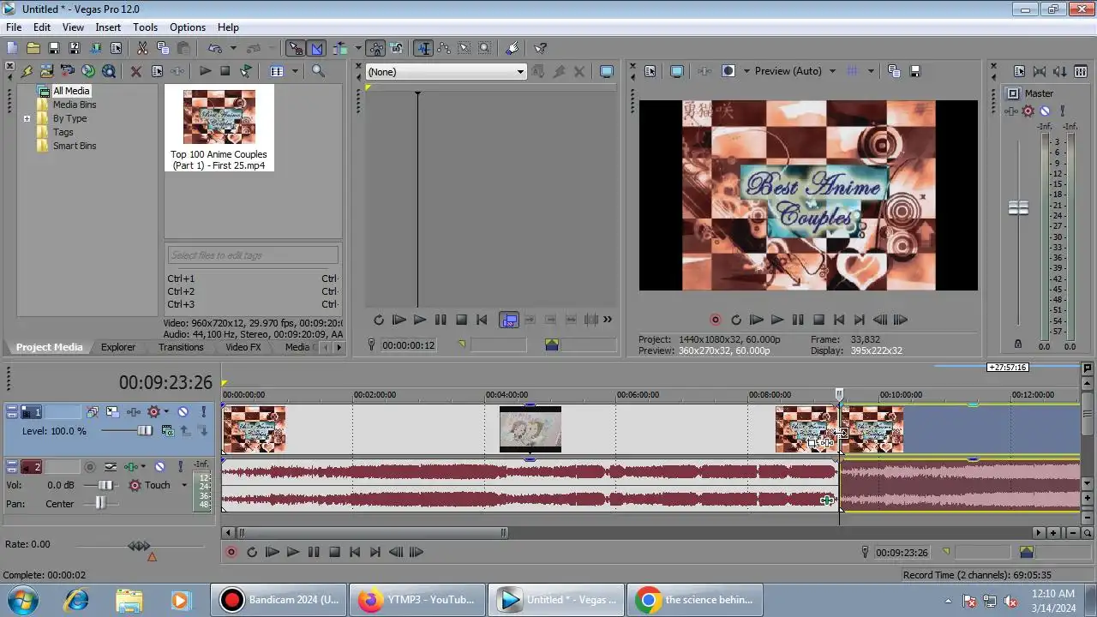Screen dimensions: 1097x617
Task: Select the Envelope Edit tool
Action: 444,49
